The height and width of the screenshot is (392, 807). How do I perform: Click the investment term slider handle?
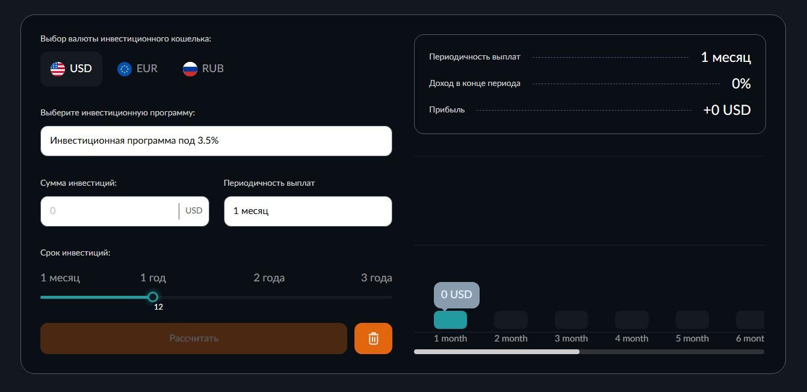tap(153, 297)
